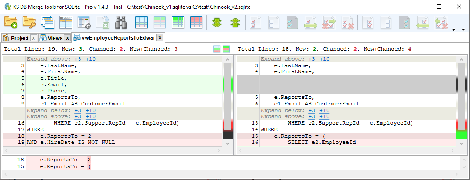Image resolution: width=470 pixels, height=180 pixels.
Task: Click the export to Excel icon
Action: click(102, 23)
